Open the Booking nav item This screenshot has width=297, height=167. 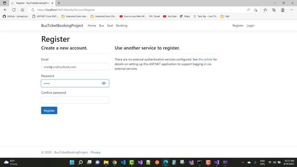tap(122, 26)
